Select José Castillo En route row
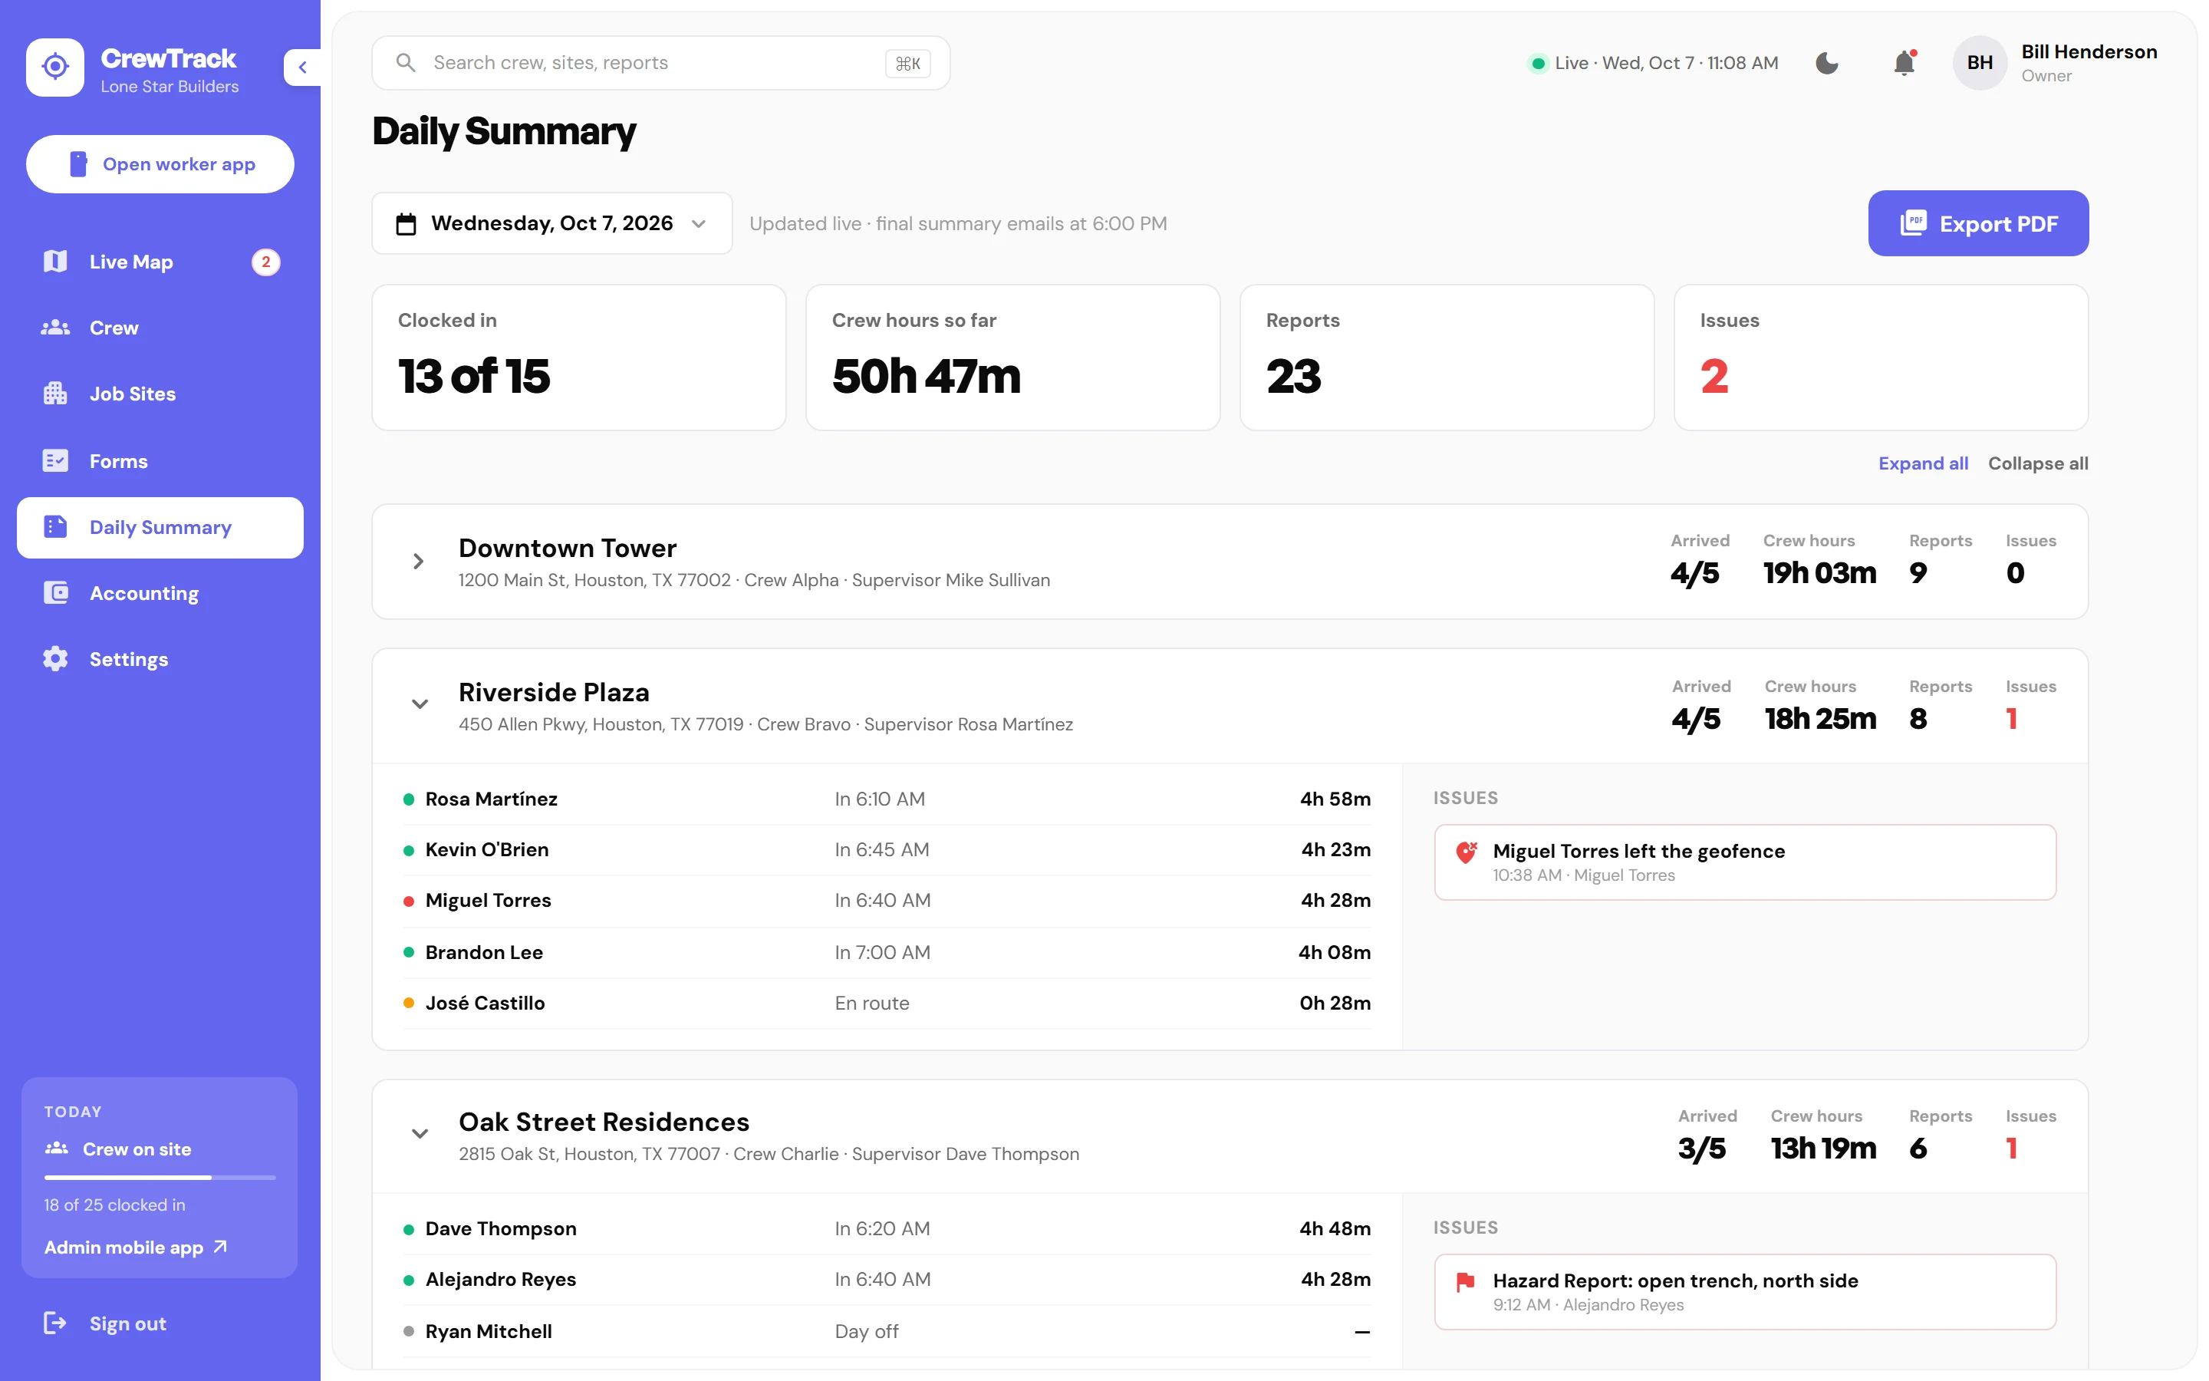Screen dimensions: 2209x1381 pyautogui.click(x=887, y=1003)
